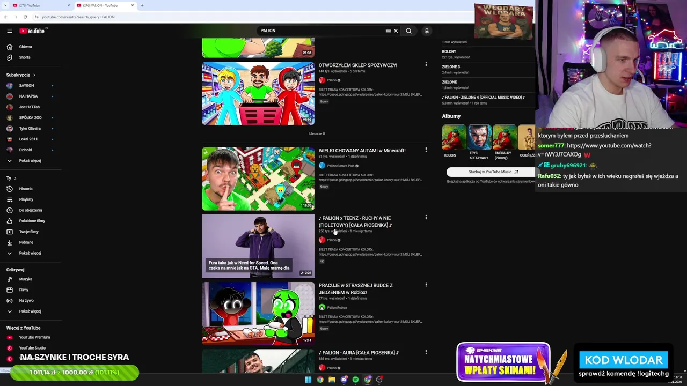Image resolution: width=687 pixels, height=386 pixels.
Task: Click the browser address bar URL
Action: click(x=78, y=17)
